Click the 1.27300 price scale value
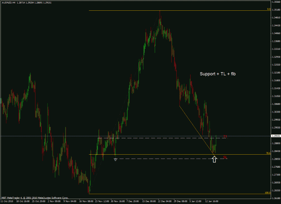Viewport: 281px width, 204px height. pos(276,175)
